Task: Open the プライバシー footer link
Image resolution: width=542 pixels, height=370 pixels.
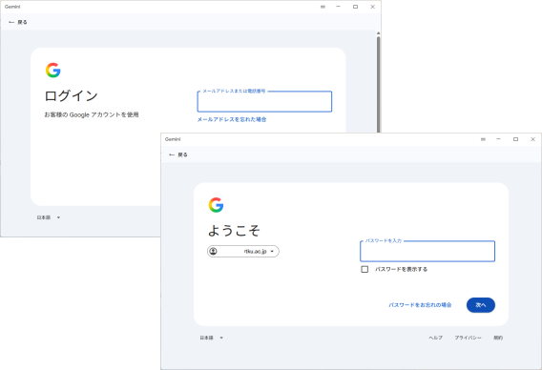Action: coord(468,338)
